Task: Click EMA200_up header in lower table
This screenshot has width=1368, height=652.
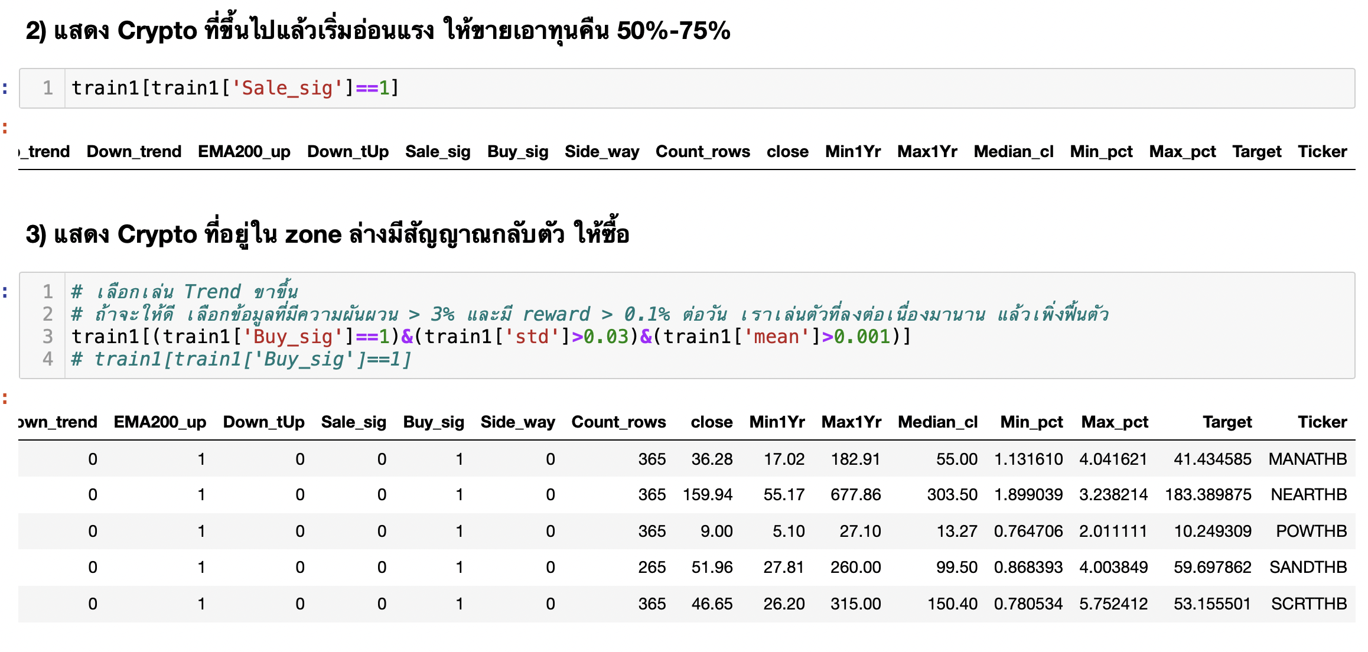Action: click(x=160, y=422)
